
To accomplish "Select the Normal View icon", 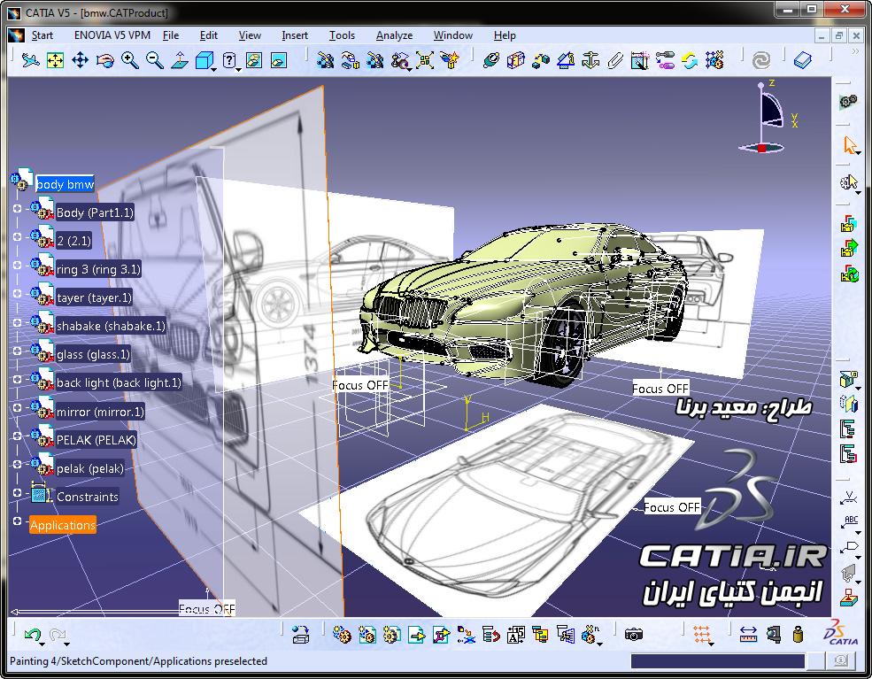I will point(179,60).
